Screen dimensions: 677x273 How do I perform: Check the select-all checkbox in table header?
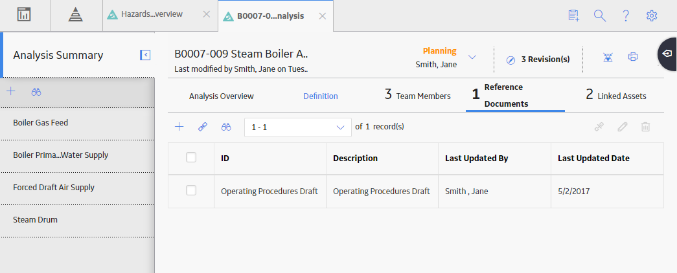click(x=191, y=157)
